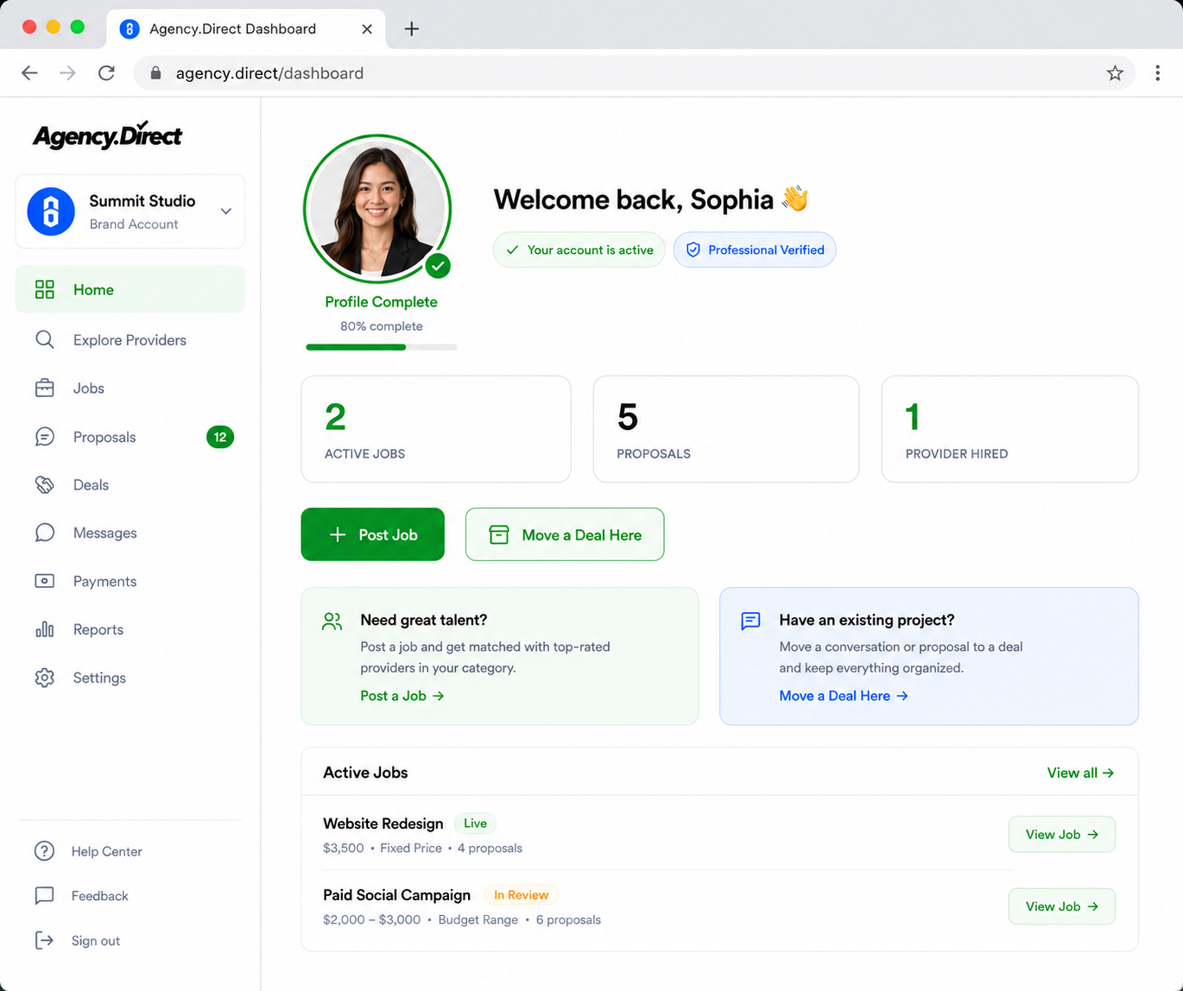Expand the Summit Studio account switcher chevron
Screen dimensions: 1183x991
[x=225, y=211]
